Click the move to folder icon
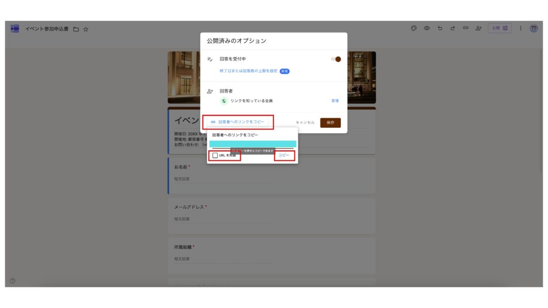Image resolution: width=548 pixels, height=308 pixels. tap(76, 29)
